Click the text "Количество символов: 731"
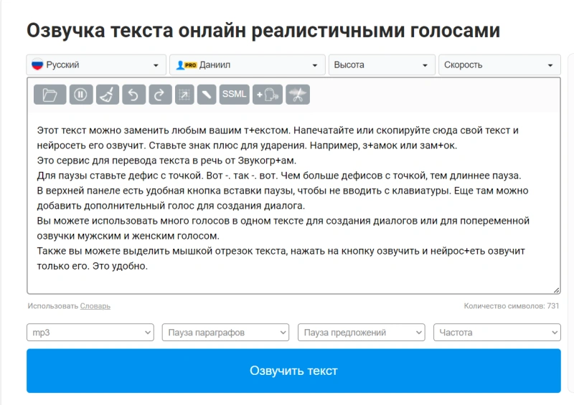 [512, 306]
